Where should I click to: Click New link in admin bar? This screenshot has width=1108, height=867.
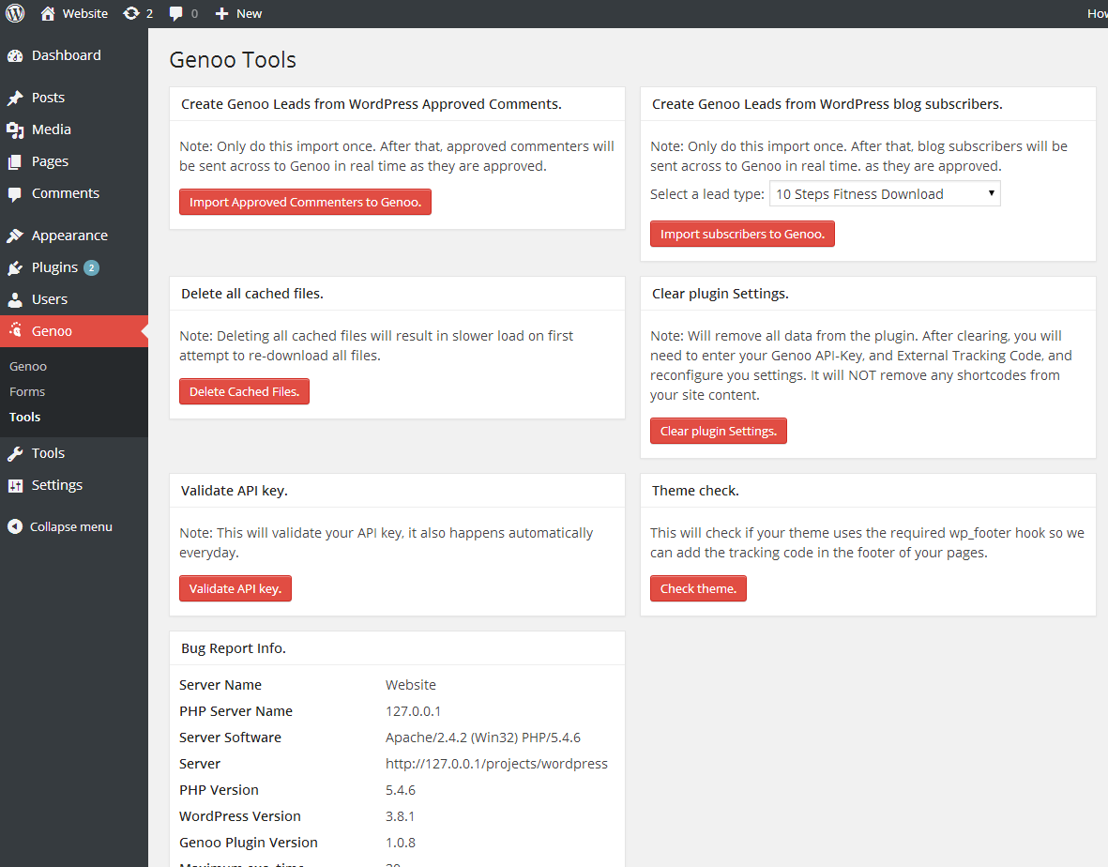point(249,13)
